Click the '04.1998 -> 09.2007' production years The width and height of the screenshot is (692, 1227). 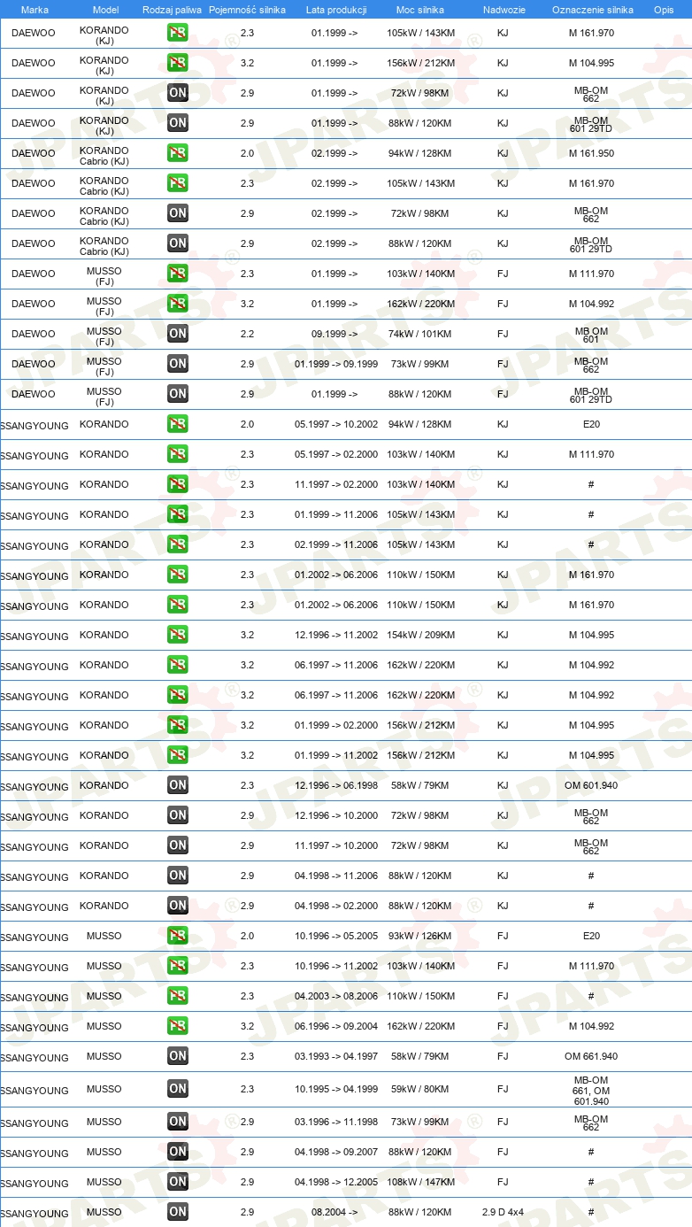(x=336, y=1152)
